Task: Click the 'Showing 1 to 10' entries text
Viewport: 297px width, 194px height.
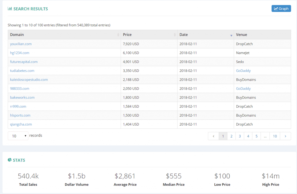Action: click(x=59, y=25)
